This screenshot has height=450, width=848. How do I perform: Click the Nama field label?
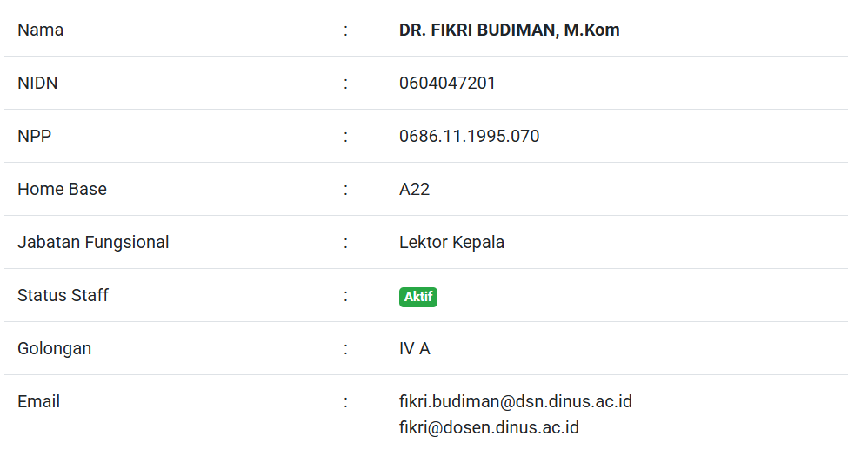[x=40, y=30]
